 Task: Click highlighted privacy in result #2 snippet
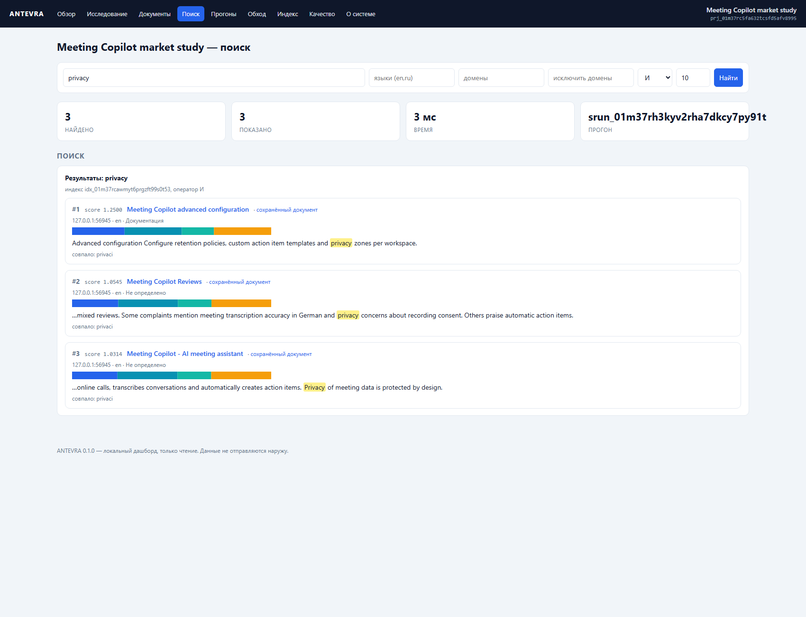(x=348, y=315)
